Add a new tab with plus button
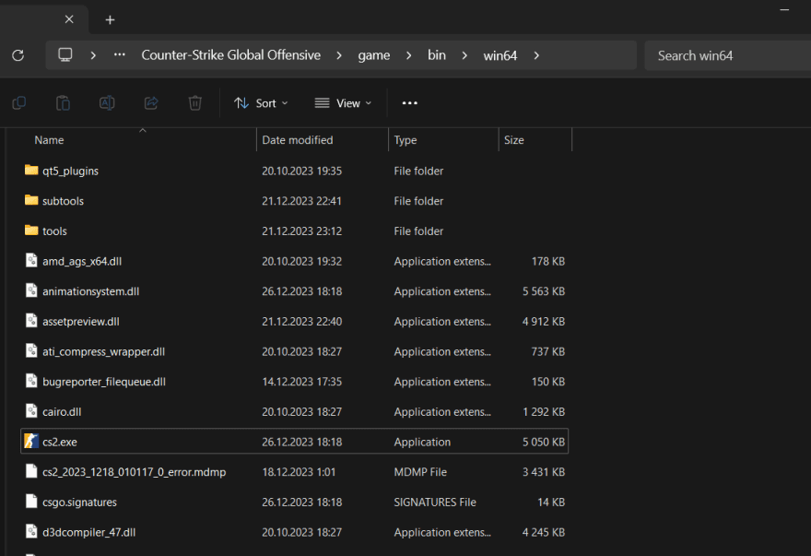 pyautogui.click(x=110, y=20)
